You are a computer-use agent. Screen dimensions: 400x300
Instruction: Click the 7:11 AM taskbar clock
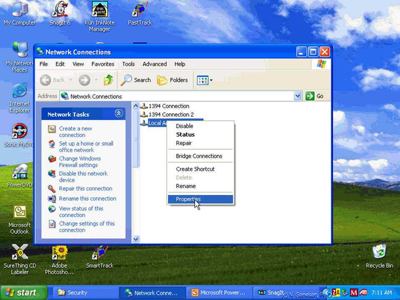pos(382,292)
